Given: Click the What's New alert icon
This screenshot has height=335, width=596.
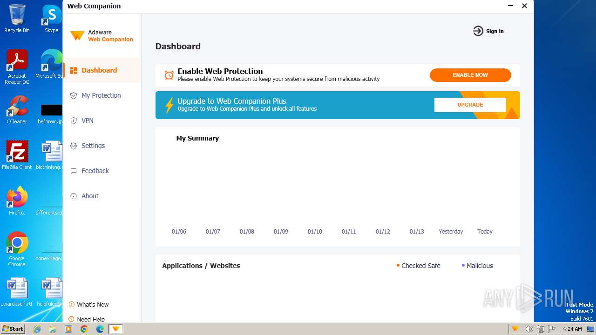Looking at the screenshot, I should [72, 305].
